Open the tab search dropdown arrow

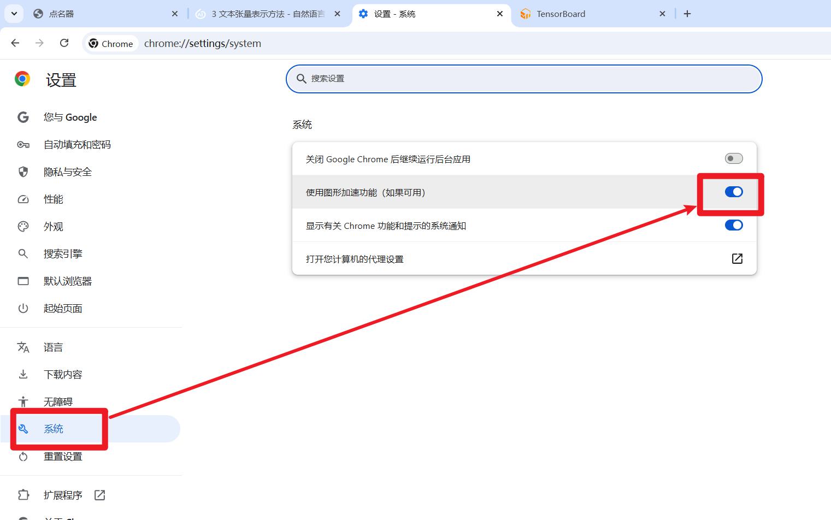coord(14,14)
